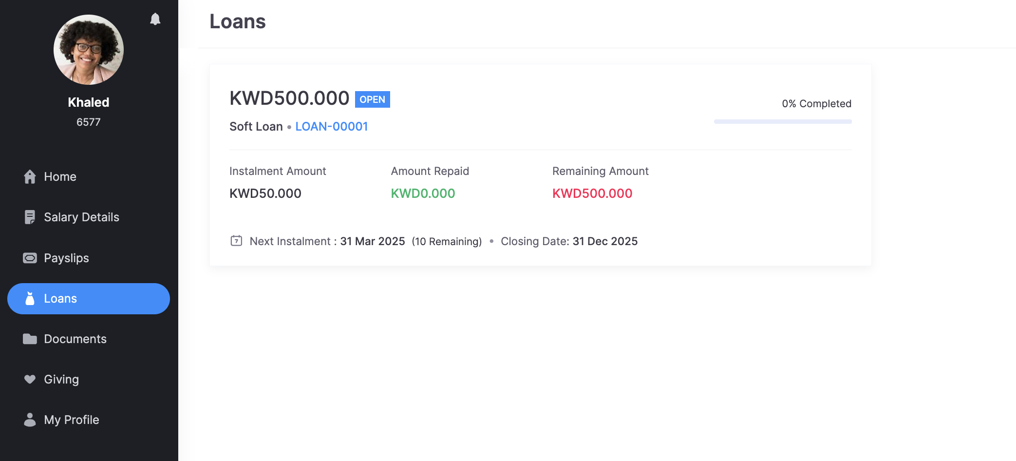Image resolution: width=1016 pixels, height=461 pixels.
Task: Click the Loans page heading
Action: point(238,21)
